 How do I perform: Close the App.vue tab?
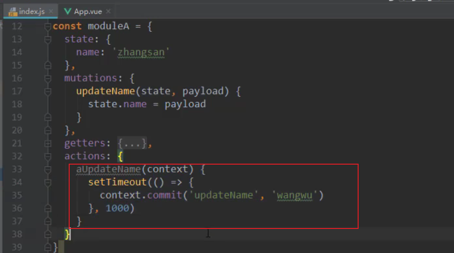point(108,11)
